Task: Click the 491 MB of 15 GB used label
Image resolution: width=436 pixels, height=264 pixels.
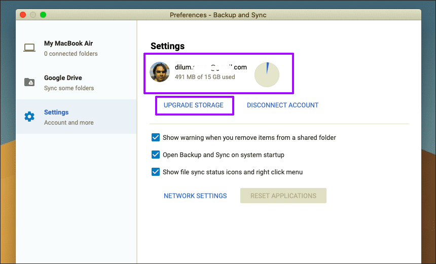Action: pos(205,77)
